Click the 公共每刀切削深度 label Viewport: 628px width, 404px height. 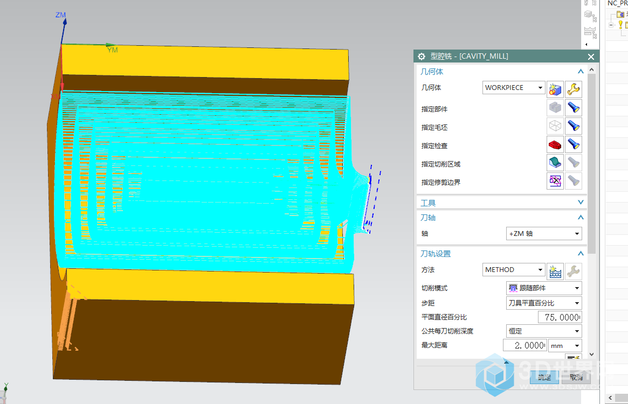point(447,331)
